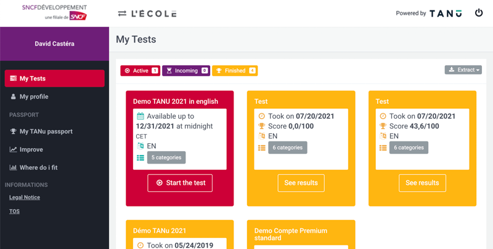Toggle the Active tests filter
This screenshot has height=249, width=493.
tap(140, 71)
